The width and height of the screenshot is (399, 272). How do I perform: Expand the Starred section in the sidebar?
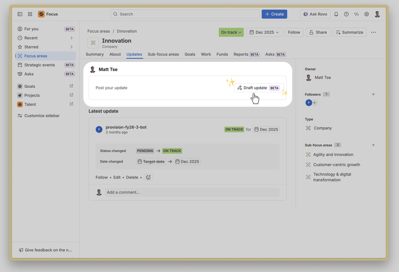coord(71,47)
